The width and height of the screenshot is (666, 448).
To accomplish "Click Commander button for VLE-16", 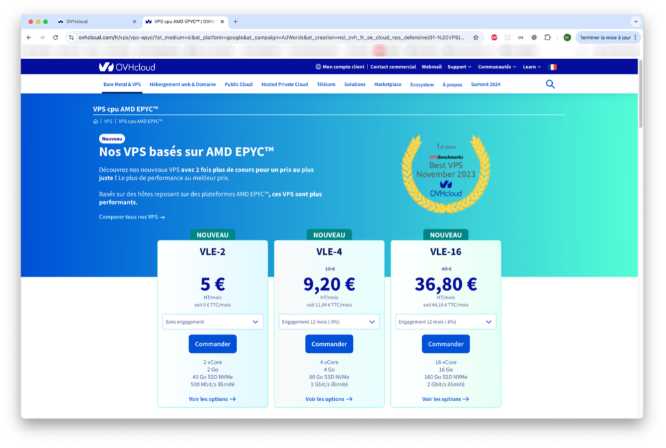I will (446, 344).
